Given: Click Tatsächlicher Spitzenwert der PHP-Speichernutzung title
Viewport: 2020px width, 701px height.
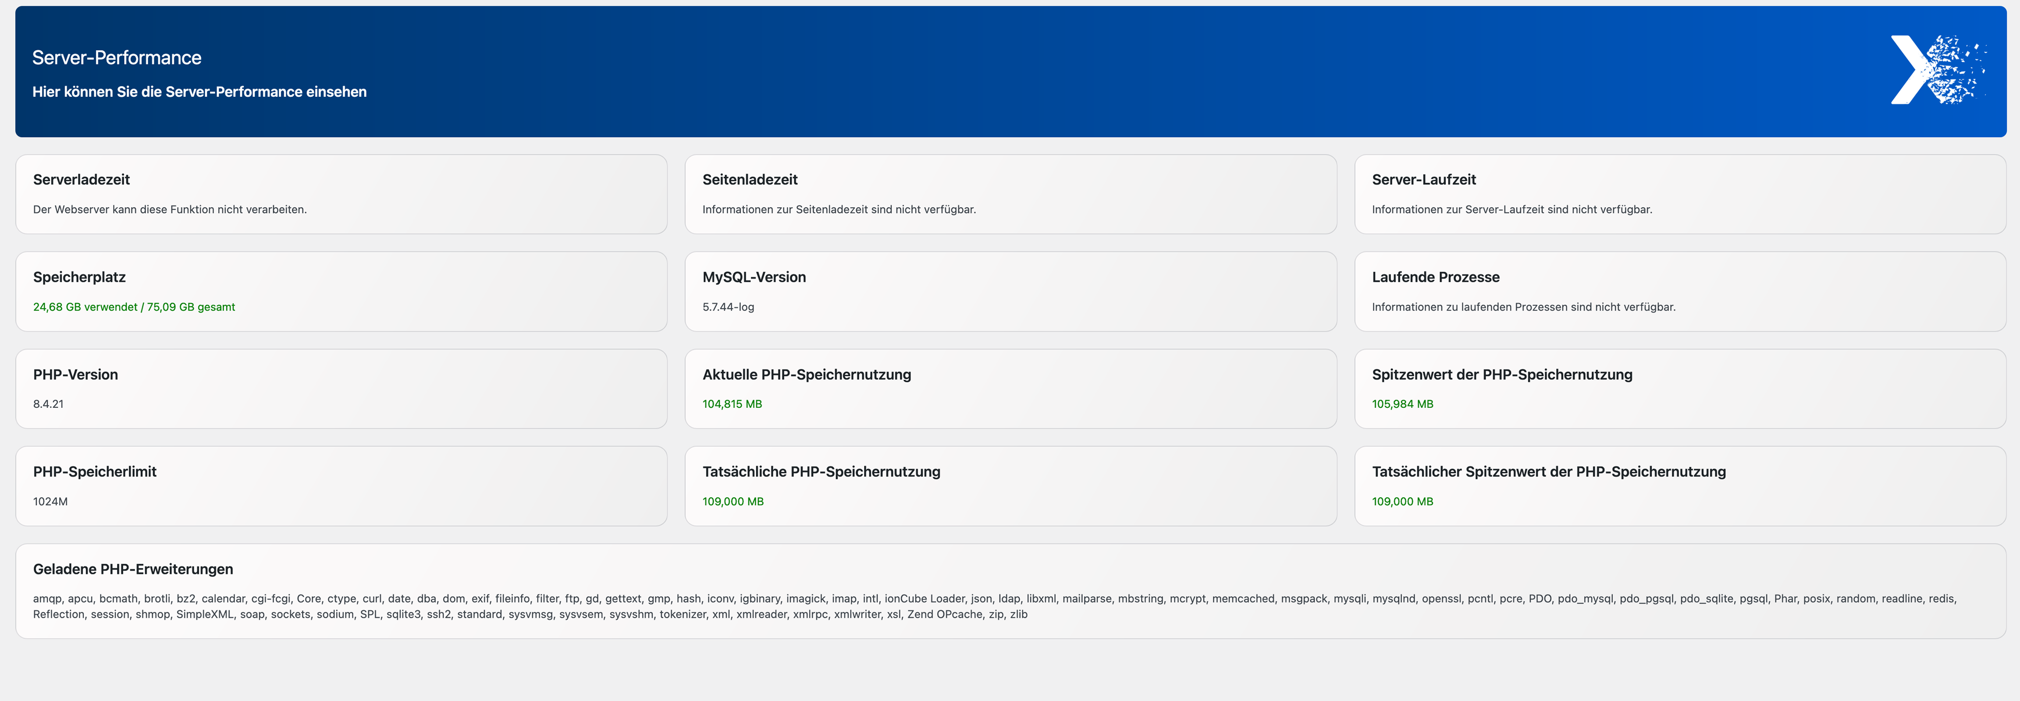Looking at the screenshot, I should pyautogui.click(x=1549, y=471).
